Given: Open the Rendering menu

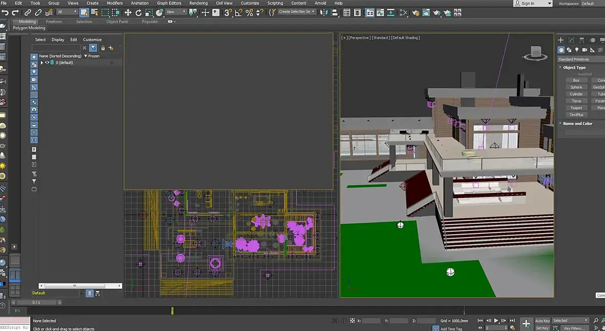Looking at the screenshot, I should [198, 3].
